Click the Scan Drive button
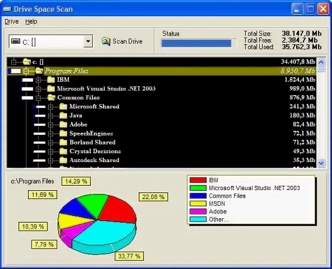Viewport: 332px width, 269px height. pyautogui.click(x=122, y=41)
